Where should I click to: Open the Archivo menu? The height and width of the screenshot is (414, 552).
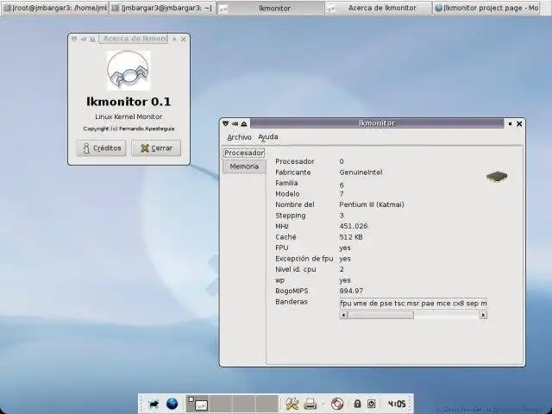pos(240,137)
